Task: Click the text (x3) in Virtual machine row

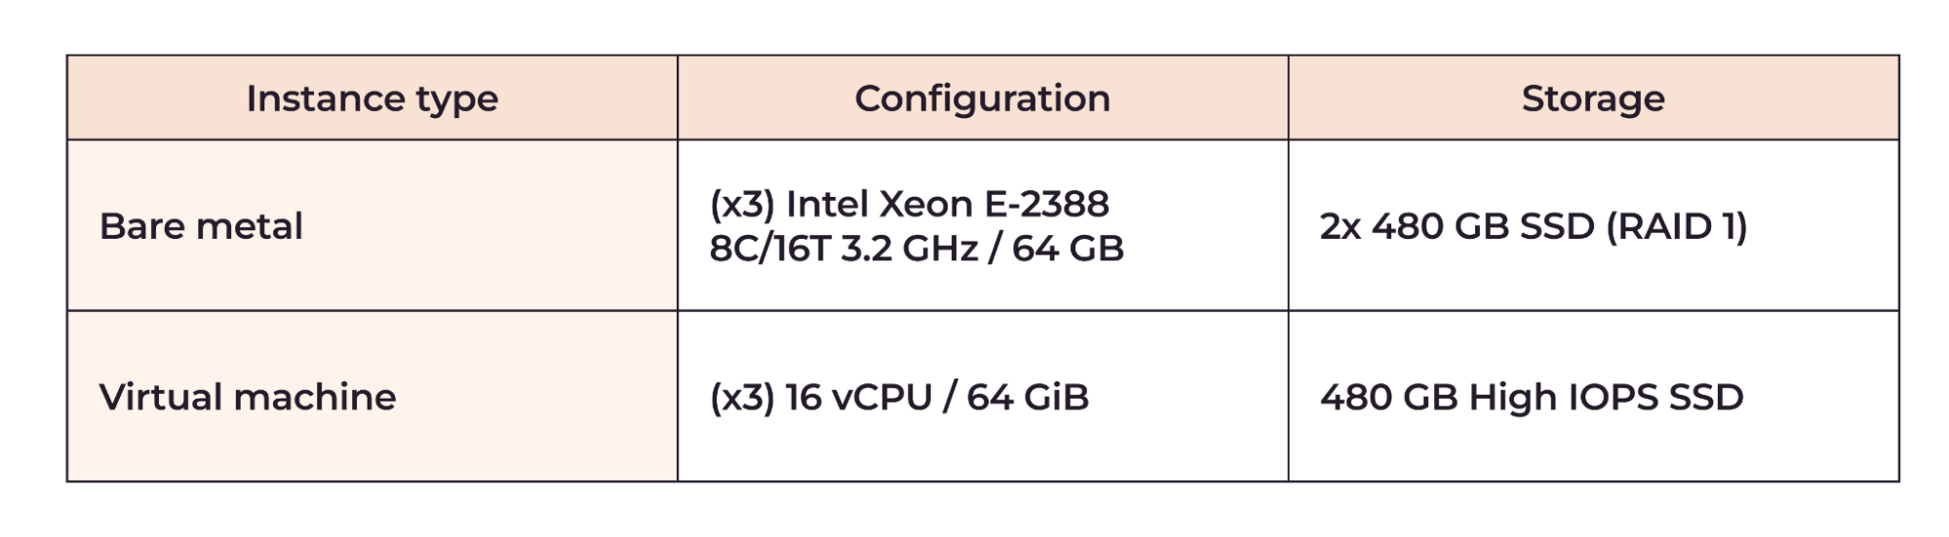Action: click(742, 397)
